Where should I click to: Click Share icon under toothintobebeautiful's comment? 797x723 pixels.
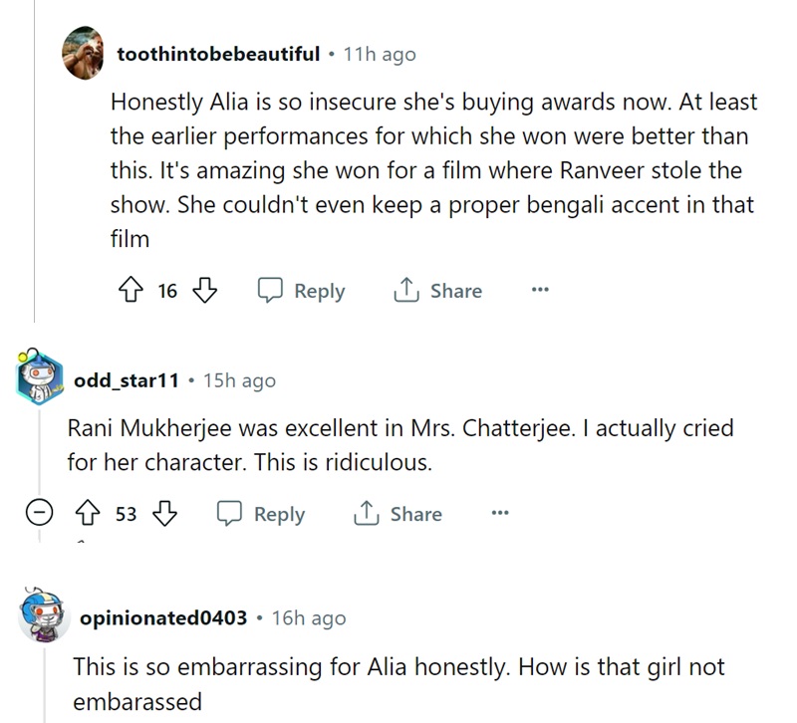coord(405,291)
